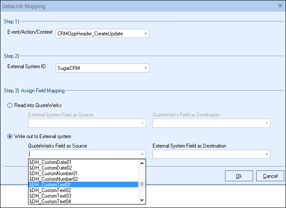The image size is (286, 208).
Task: Close the DataLink Mapping dialog
Action: pos(280,6)
